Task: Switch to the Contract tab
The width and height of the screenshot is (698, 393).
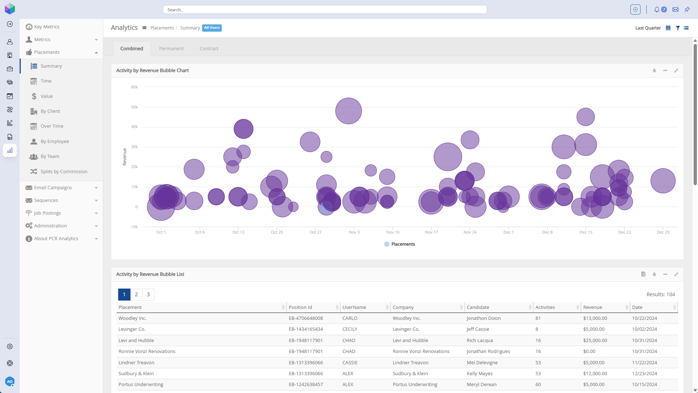Action: [x=209, y=48]
